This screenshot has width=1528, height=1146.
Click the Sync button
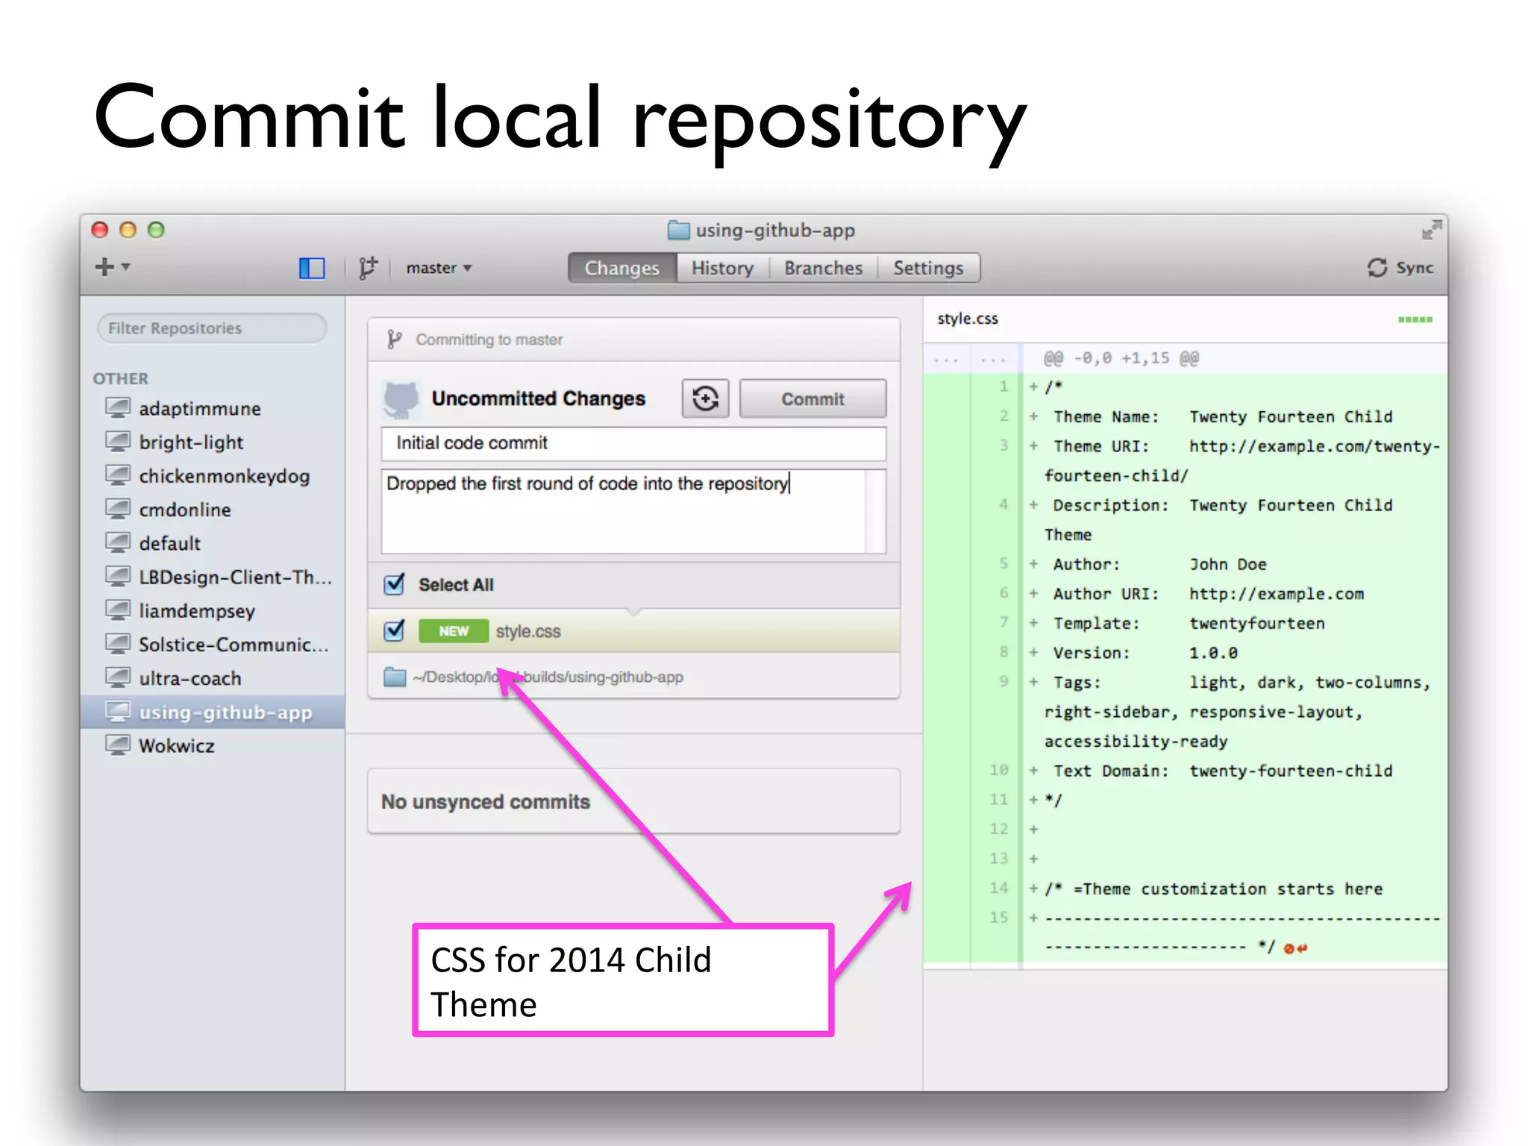[1400, 268]
